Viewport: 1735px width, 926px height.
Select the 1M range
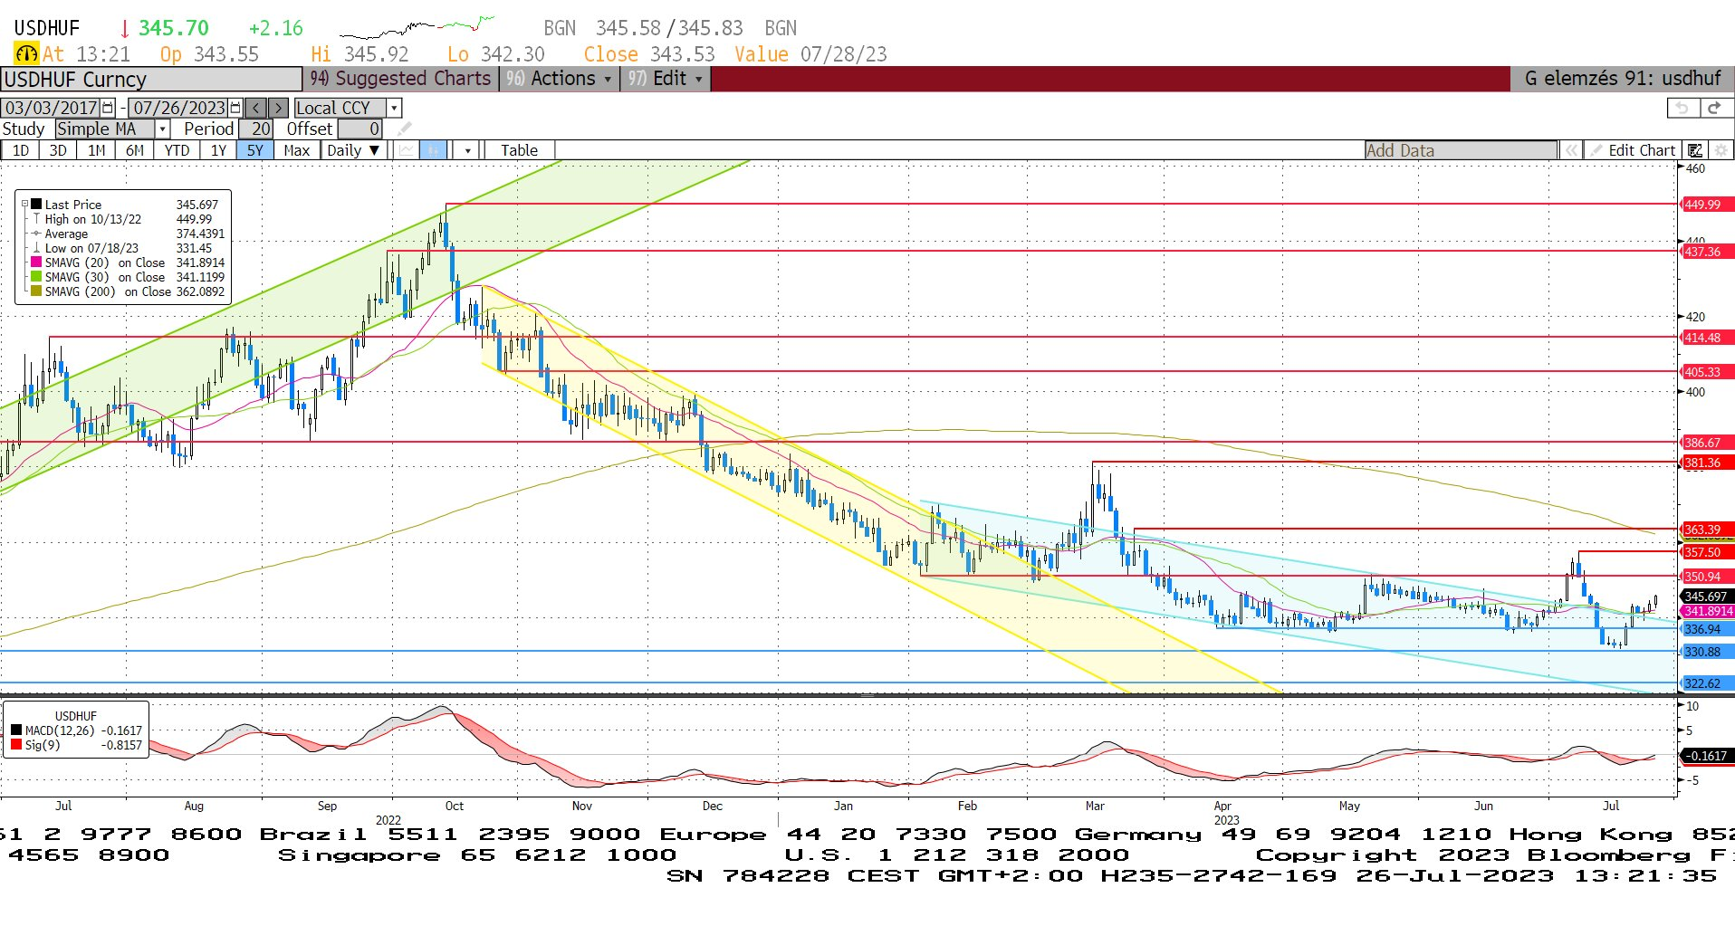[96, 150]
